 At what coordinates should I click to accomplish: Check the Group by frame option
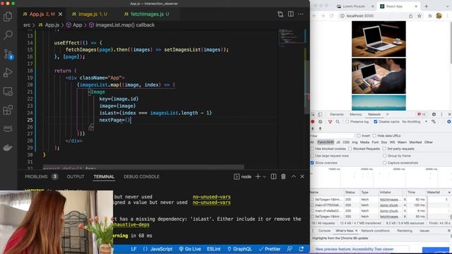point(384,156)
